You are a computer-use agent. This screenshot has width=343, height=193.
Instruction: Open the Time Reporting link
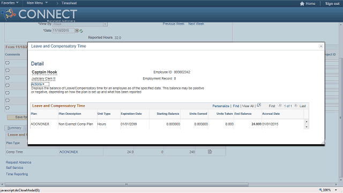click(x=17, y=174)
